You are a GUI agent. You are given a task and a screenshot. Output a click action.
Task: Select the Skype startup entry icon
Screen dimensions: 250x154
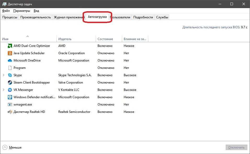[10, 75]
